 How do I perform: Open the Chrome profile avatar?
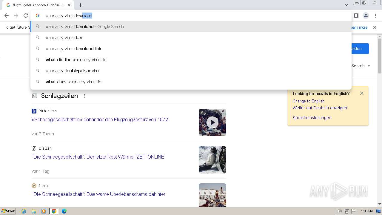point(366,16)
